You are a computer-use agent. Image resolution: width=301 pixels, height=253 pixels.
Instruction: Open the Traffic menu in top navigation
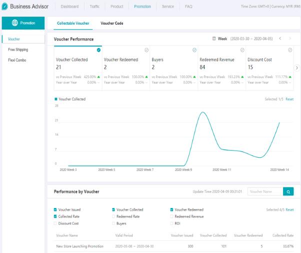94,6
